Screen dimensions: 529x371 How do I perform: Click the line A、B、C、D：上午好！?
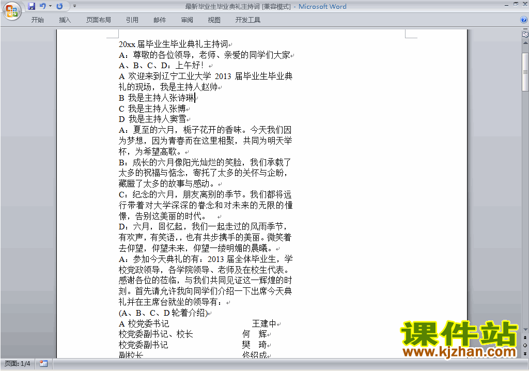(161, 66)
